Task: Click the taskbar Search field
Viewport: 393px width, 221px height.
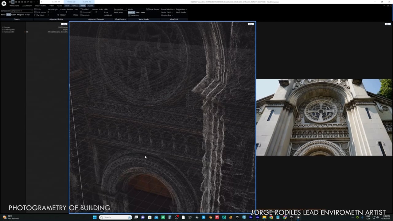Action: point(116,217)
